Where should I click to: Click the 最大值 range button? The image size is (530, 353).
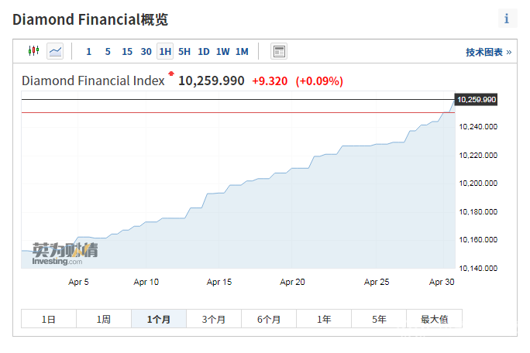[434, 319]
